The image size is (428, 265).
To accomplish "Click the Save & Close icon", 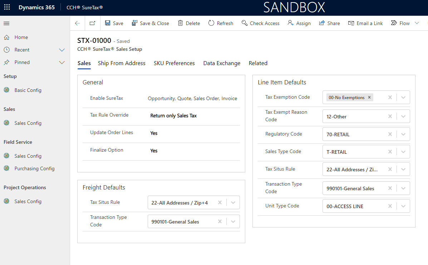I will tap(134, 23).
